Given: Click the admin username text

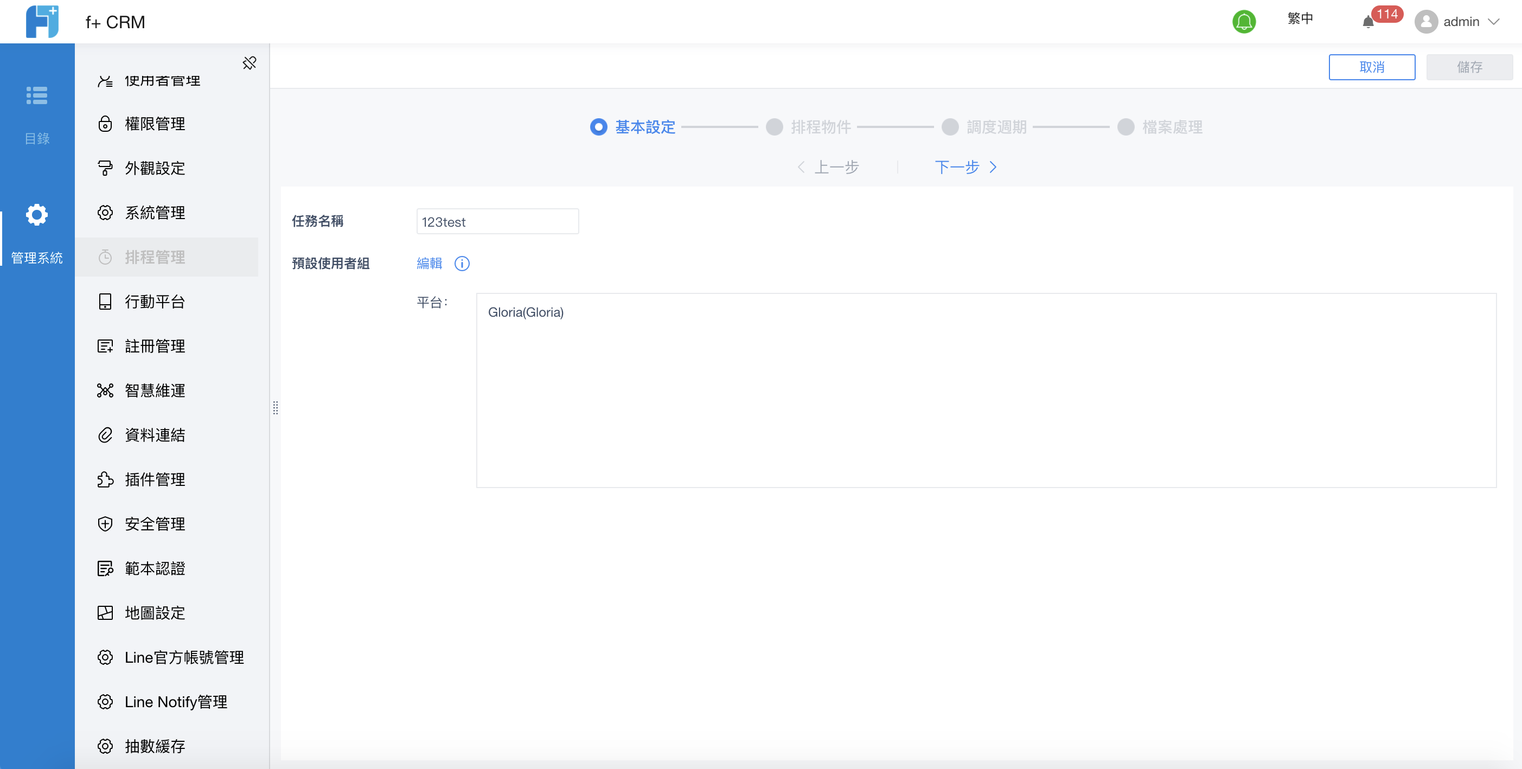Looking at the screenshot, I should (x=1461, y=22).
